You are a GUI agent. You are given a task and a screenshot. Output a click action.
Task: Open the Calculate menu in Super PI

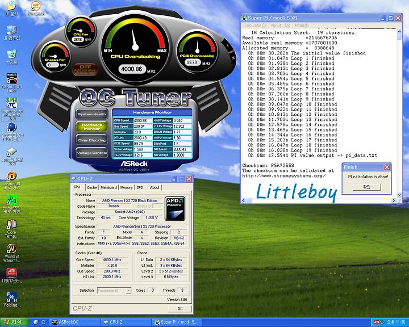(x=254, y=26)
